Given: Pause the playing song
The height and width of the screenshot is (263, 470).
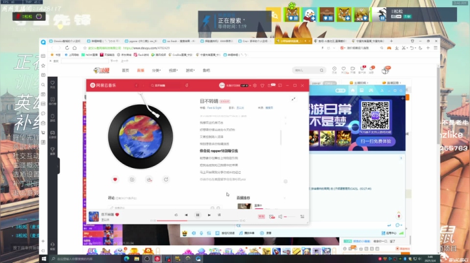Looking at the screenshot, I should (198, 215).
